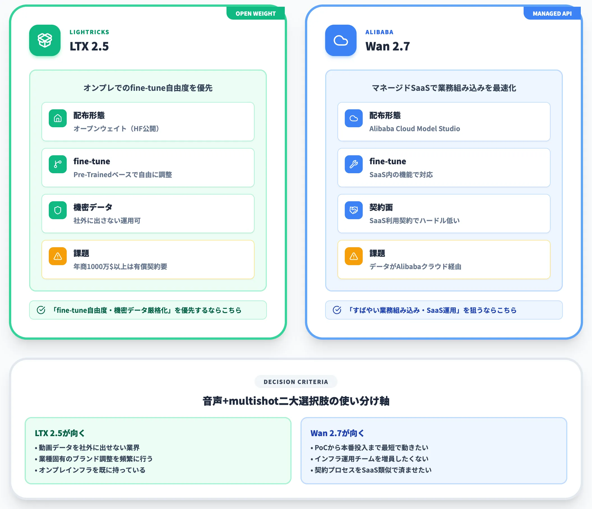Viewport: 592px width, 509px height.
Task: Click the 機密データ card title
Action: click(x=93, y=207)
